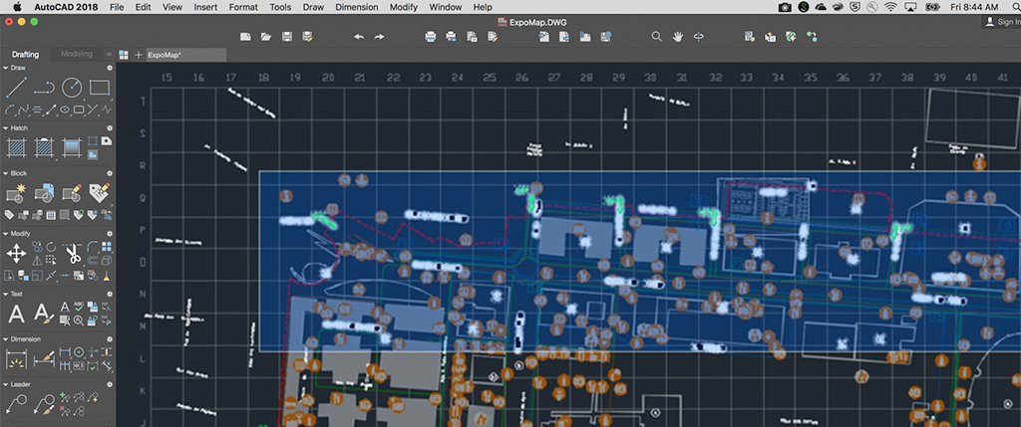Viewport: 1021px width, 427px height.
Task: Click the Print icon in toolbar
Action: (431, 37)
